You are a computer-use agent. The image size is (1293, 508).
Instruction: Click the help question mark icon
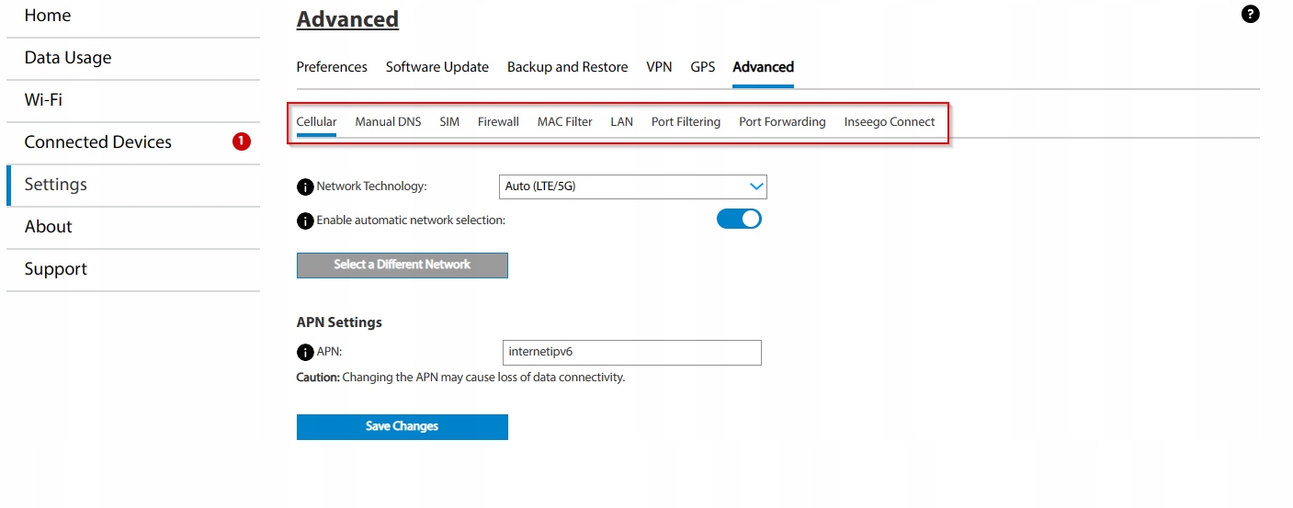point(1250,14)
